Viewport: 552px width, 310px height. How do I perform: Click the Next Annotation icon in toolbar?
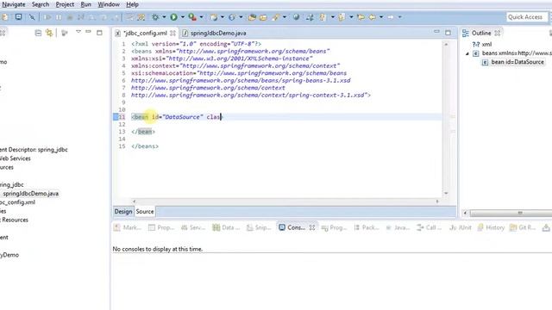pyautogui.click(x=323, y=17)
